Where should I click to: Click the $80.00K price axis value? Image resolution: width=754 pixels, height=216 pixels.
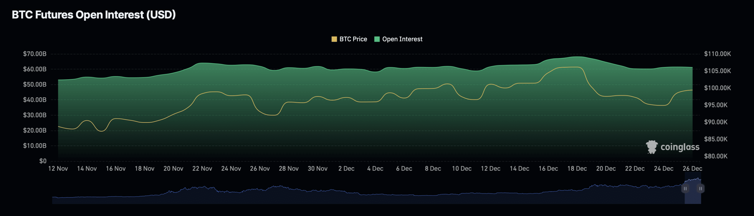tap(716, 156)
